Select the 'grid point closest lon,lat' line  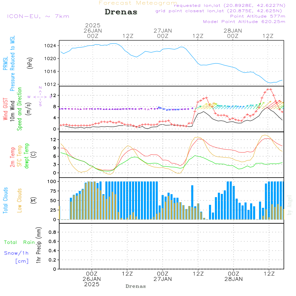point(219,11)
